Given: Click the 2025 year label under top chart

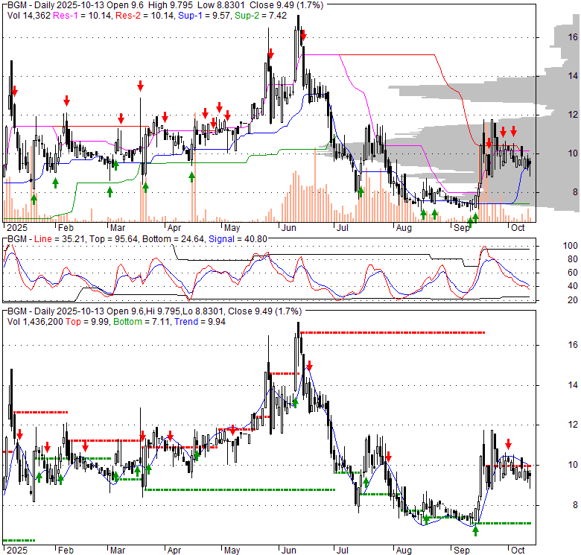Looking at the screenshot, I should coord(15,228).
